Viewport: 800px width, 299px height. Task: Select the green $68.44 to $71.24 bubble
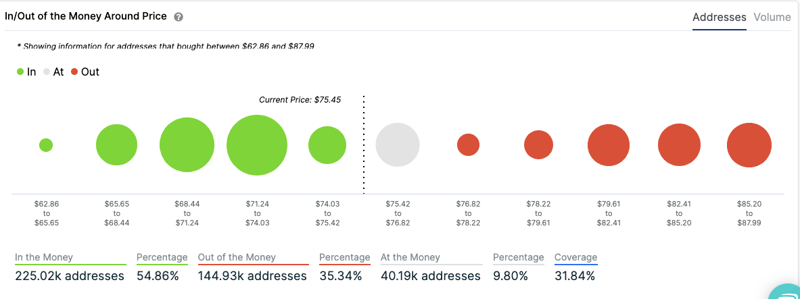(187, 145)
